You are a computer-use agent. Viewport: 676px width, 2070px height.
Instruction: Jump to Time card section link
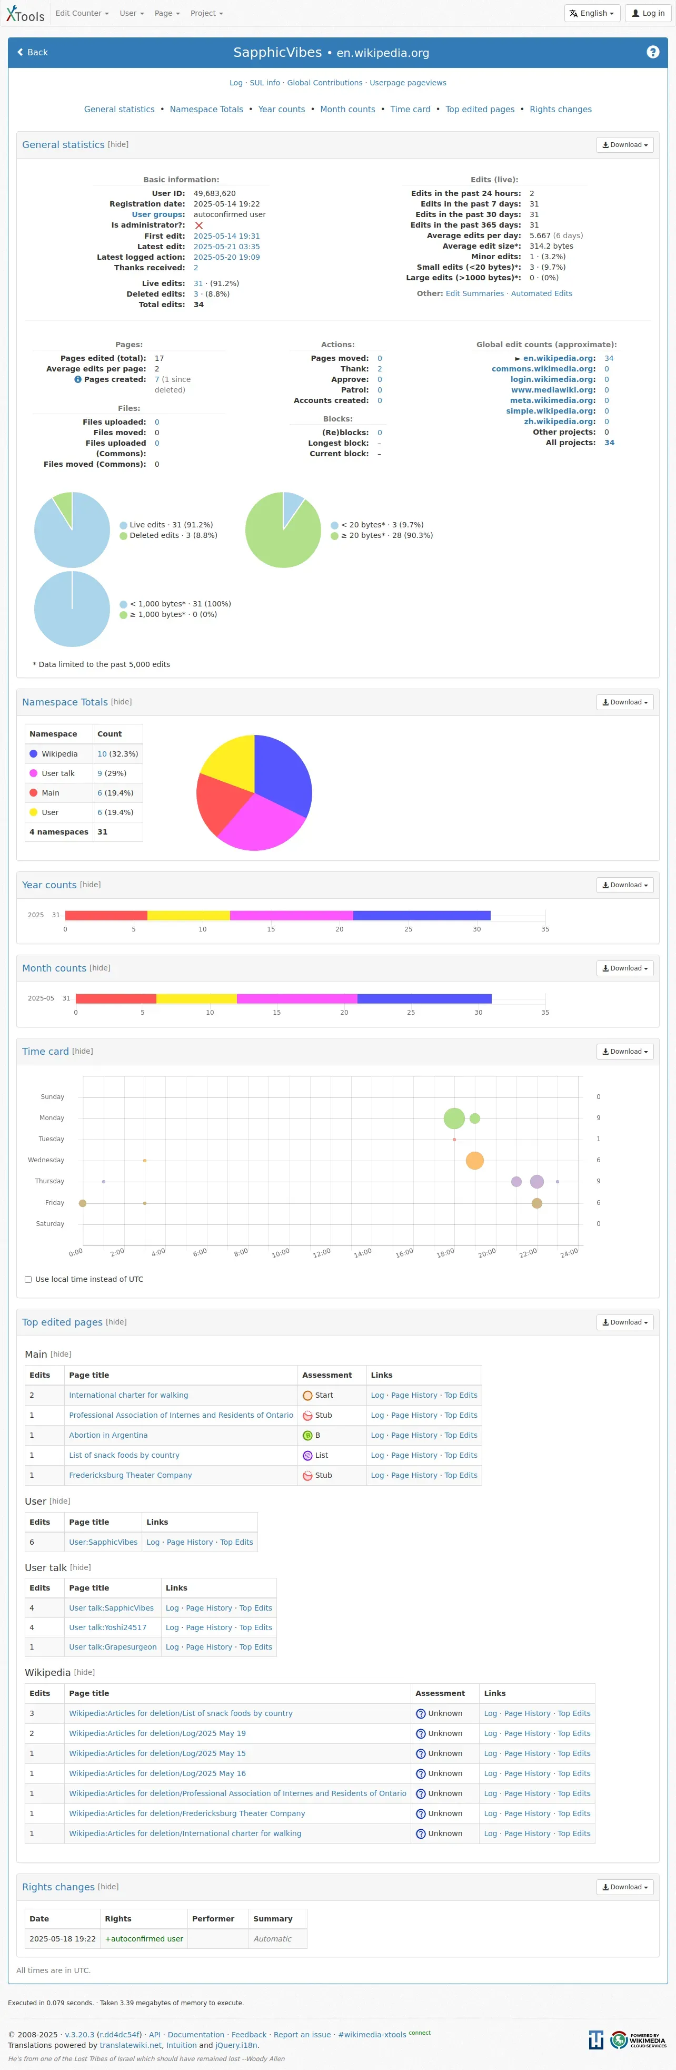410,109
